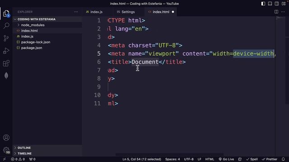This screenshot has width=289, height=162.
Task: Open the Explorer view in activity bar
Action: pos(6,13)
